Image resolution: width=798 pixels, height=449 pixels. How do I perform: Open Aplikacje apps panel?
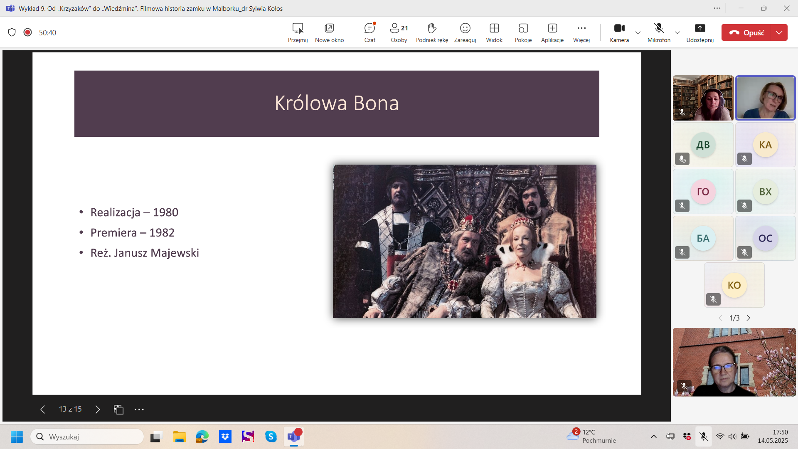point(552,32)
